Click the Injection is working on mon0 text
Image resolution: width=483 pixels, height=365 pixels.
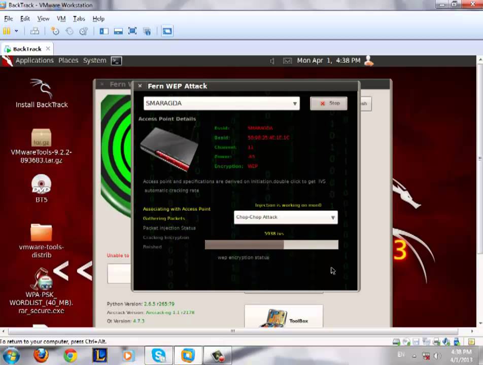pyautogui.click(x=288, y=205)
